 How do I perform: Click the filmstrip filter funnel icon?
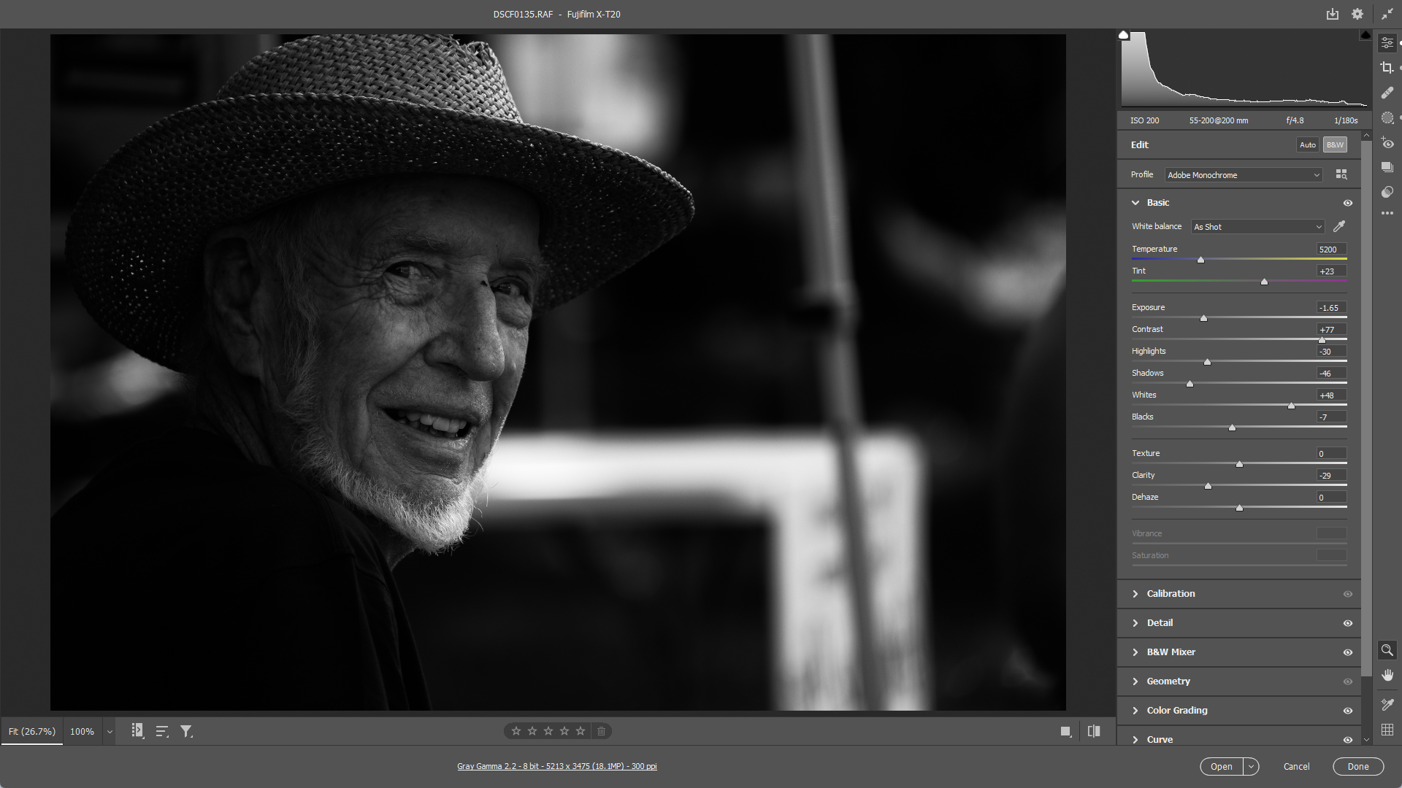pos(186,731)
